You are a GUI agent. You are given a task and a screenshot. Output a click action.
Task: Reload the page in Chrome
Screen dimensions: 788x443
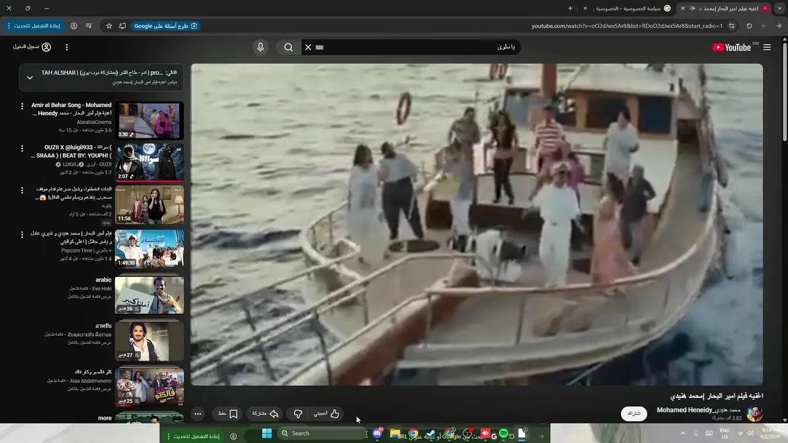pos(749,26)
